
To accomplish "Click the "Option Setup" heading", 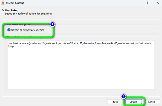I will pos(10,11).
